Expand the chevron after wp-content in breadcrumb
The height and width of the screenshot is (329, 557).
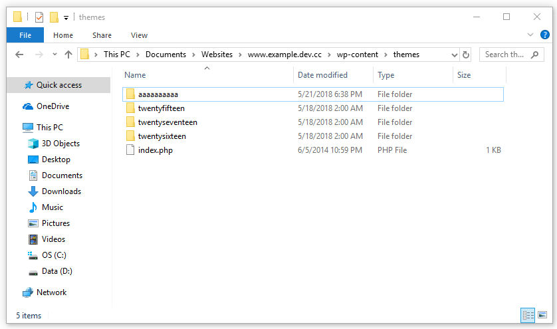386,55
